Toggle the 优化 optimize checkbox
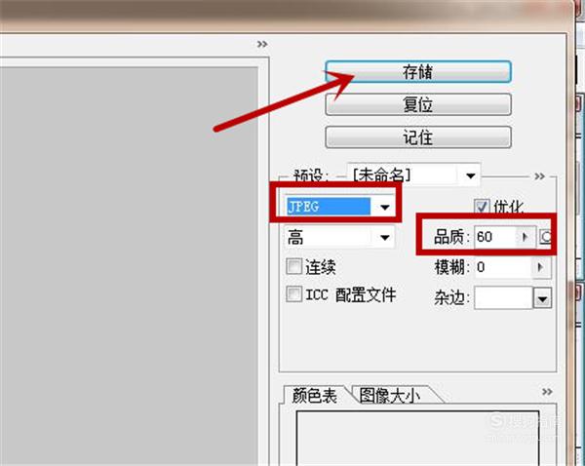Viewport: 585px width, 466px height. pyautogui.click(x=482, y=207)
